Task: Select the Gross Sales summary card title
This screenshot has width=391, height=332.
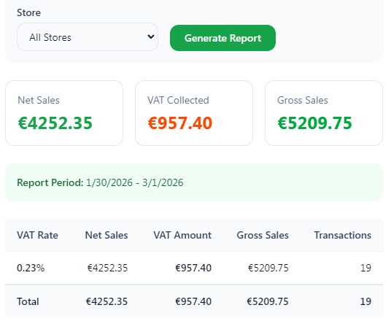Action: pyautogui.click(x=303, y=100)
